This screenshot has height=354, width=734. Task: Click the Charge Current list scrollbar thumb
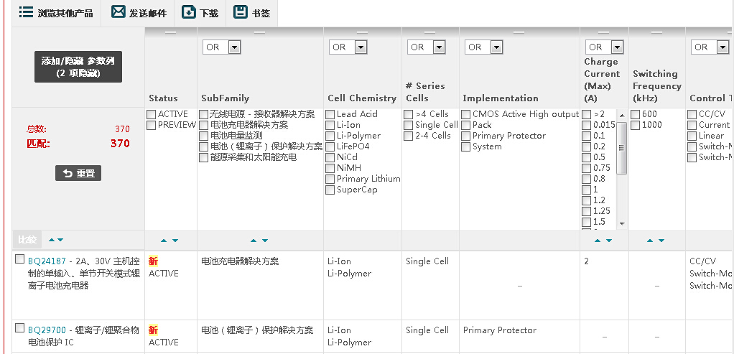pos(622,147)
